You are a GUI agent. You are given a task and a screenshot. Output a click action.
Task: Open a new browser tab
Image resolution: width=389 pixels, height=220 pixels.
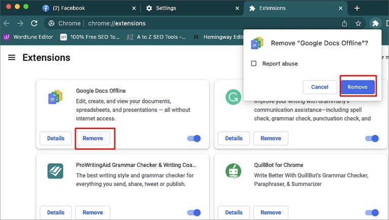(x=357, y=8)
